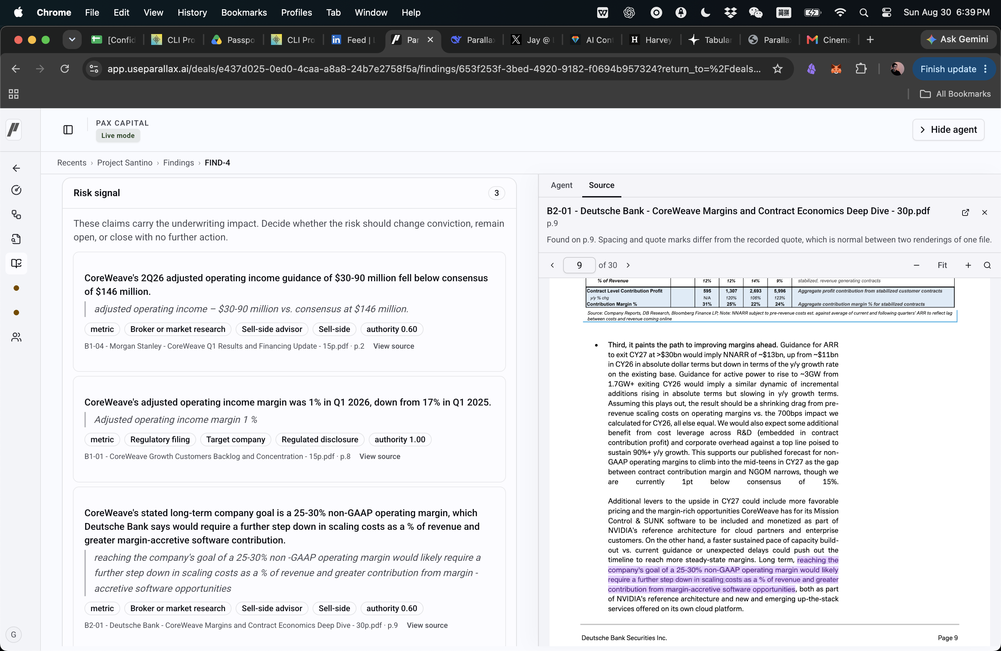Edit the PDF page number field
1001x651 pixels.
click(x=579, y=265)
